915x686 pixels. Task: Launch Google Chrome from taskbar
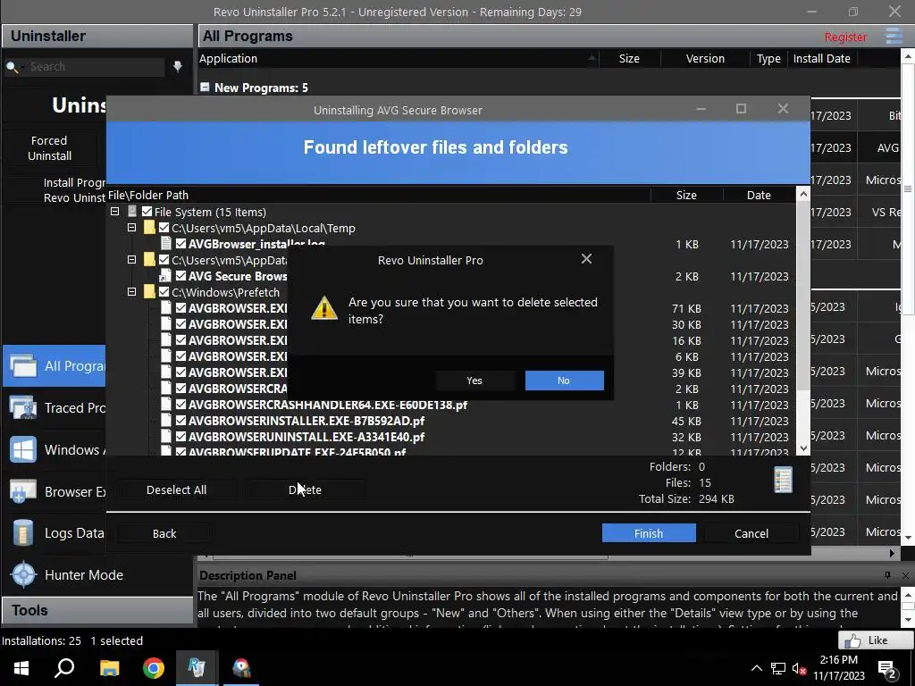[153, 668]
